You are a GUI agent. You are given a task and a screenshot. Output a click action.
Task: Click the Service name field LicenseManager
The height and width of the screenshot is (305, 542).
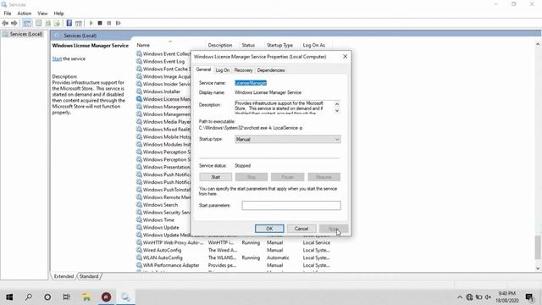coord(251,83)
